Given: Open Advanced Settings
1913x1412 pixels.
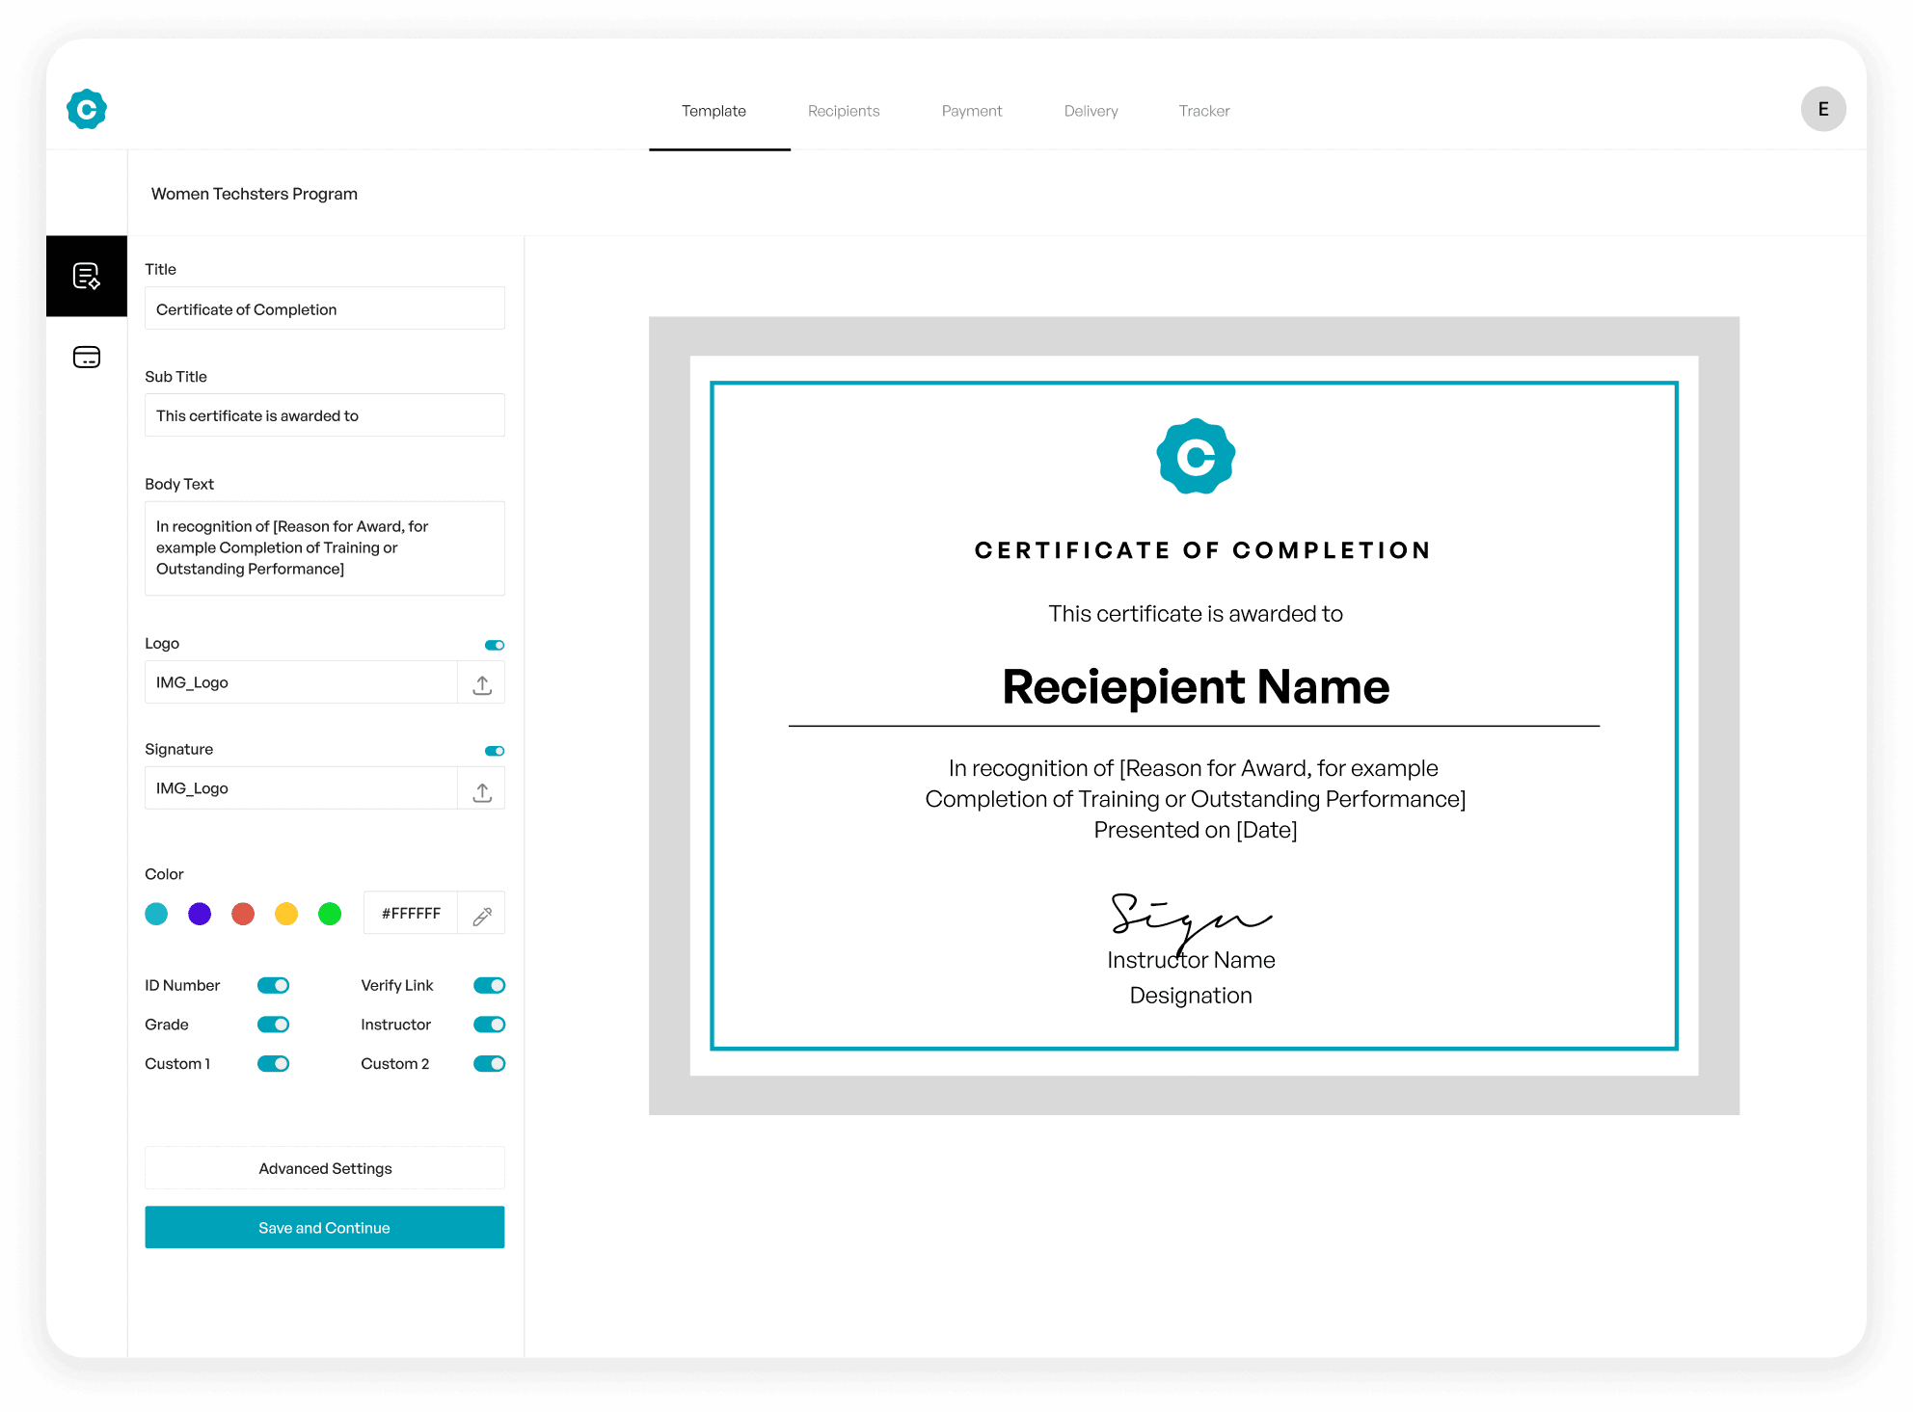Looking at the screenshot, I should pyautogui.click(x=324, y=1167).
